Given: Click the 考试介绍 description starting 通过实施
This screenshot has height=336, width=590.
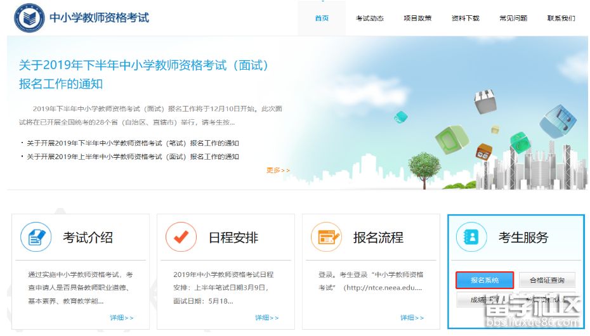Looking at the screenshot, I should [x=80, y=288].
